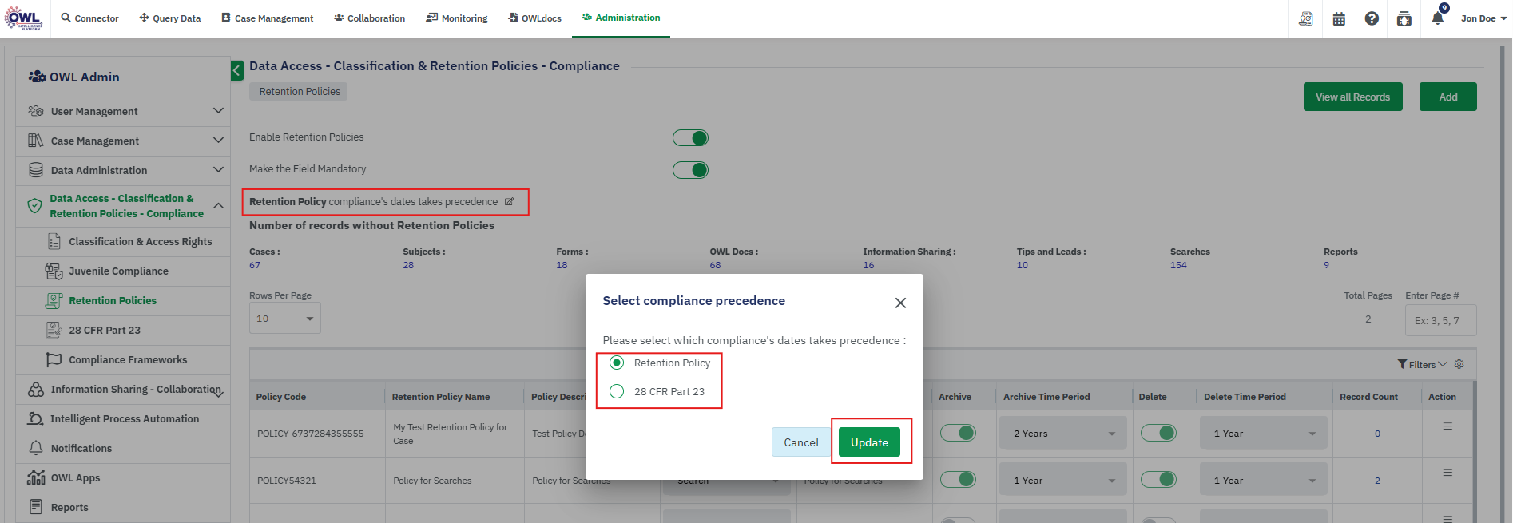Click View all Records button
Viewport: 1513px width, 523px height.
(x=1352, y=97)
